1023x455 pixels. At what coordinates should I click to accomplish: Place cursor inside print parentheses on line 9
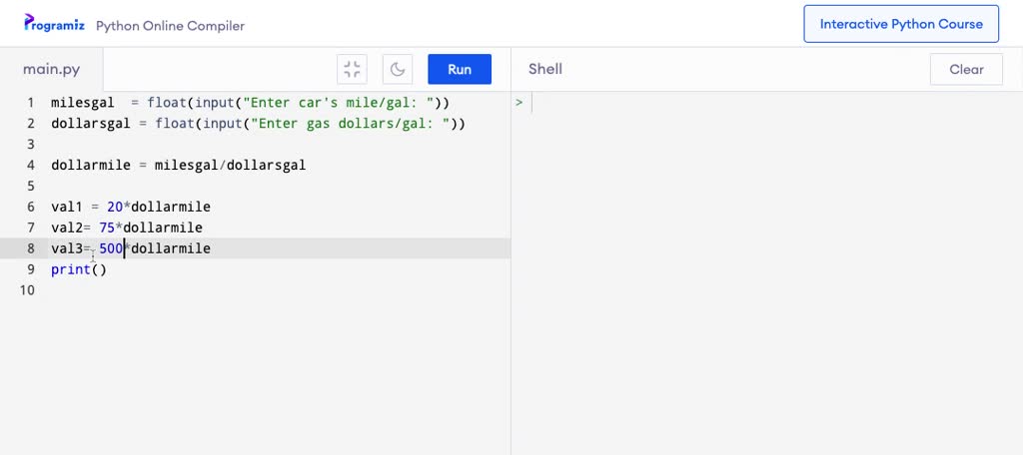tap(99, 269)
